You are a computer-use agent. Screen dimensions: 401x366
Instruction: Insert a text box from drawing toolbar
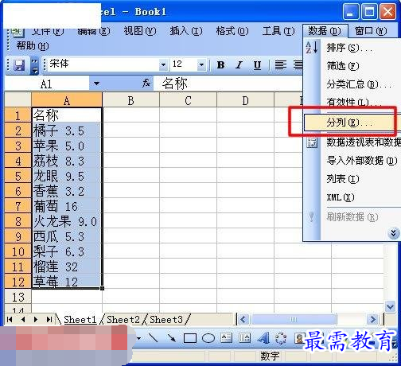click(226, 338)
